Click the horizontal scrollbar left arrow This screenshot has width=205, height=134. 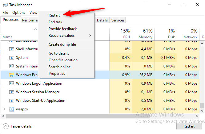point(3,116)
